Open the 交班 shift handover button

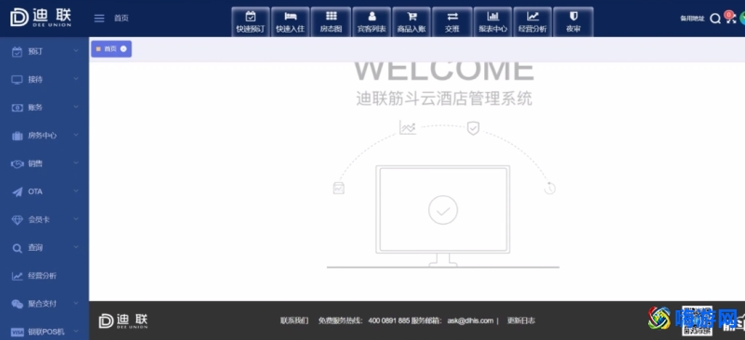point(452,21)
